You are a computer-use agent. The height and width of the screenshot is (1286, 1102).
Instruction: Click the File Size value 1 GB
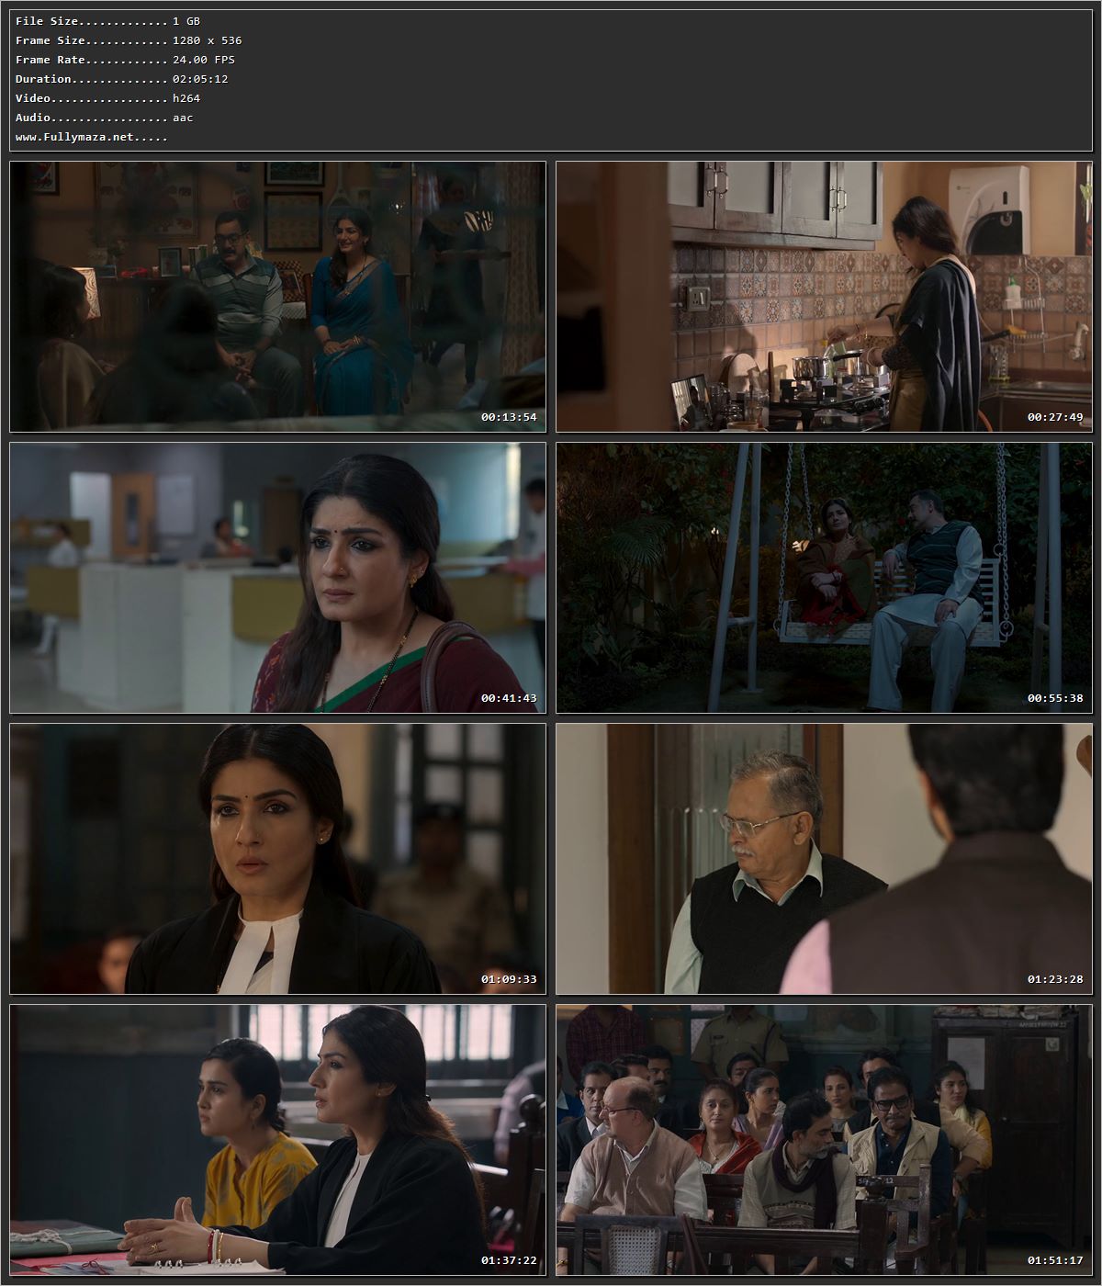pyautogui.click(x=186, y=21)
